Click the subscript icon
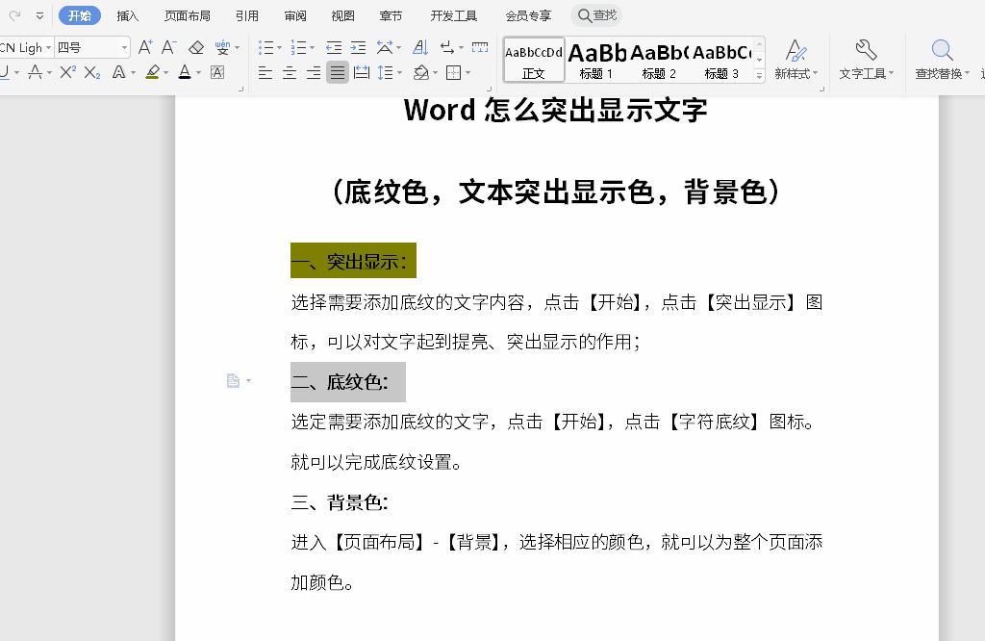 click(x=92, y=72)
